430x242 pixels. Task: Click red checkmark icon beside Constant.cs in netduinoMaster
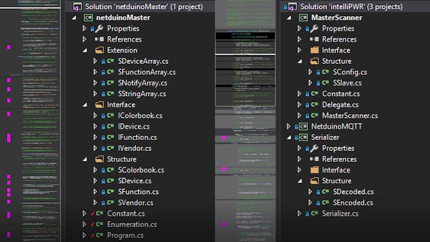[92, 214]
